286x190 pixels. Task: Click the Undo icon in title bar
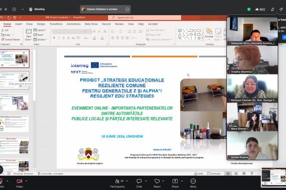1,18
